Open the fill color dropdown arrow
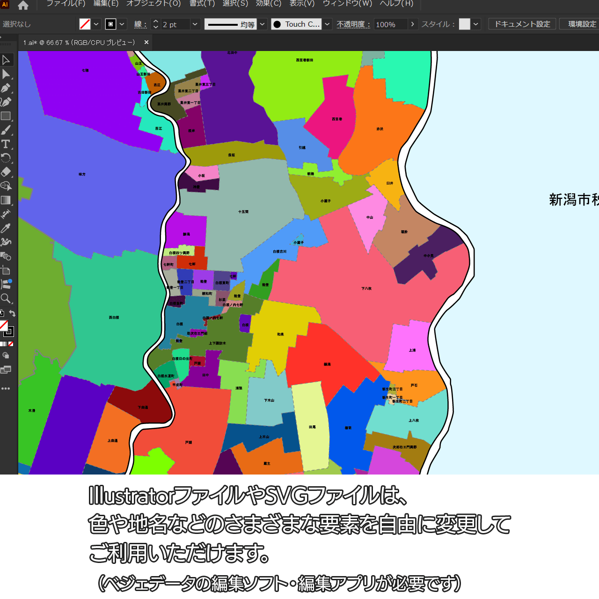599x599 pixels. 96,24
